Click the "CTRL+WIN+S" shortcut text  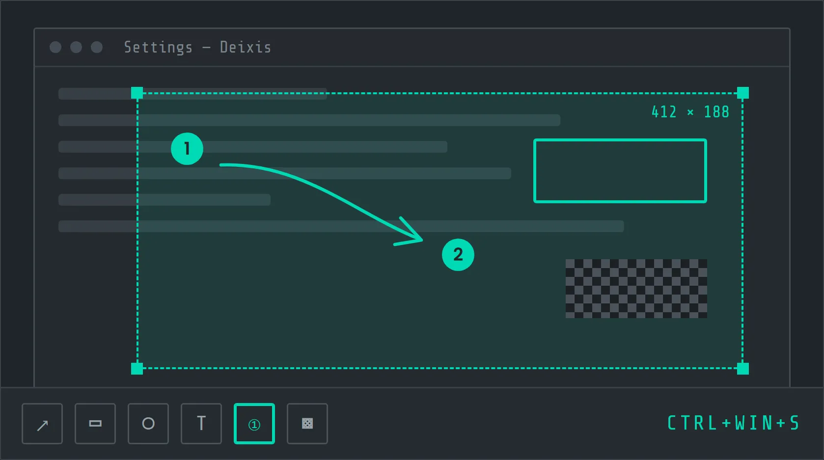734,423
